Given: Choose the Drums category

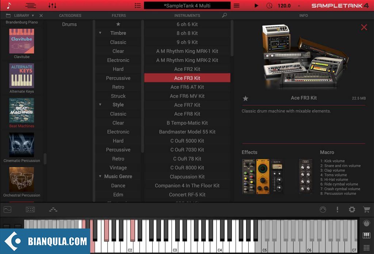Looking at the screenshot, I should [x=69, y=24].
